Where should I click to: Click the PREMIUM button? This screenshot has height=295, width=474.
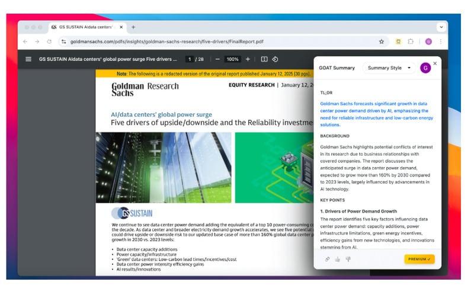pyautogui.click(x=419, y=259)
